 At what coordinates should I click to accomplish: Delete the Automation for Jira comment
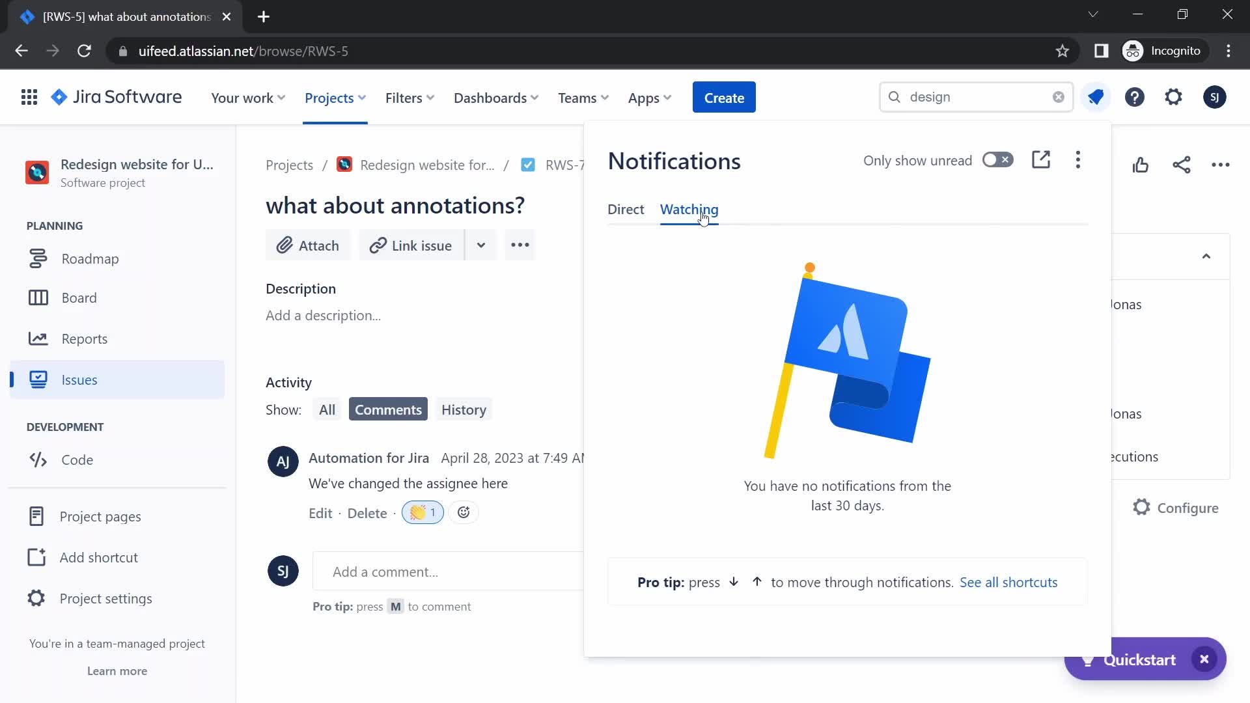367,514
